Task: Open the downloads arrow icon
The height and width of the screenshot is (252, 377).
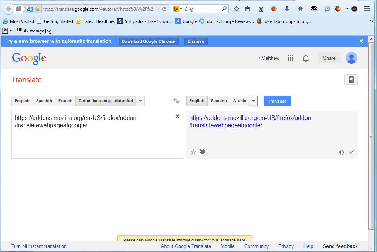Action: pos(287,9)
